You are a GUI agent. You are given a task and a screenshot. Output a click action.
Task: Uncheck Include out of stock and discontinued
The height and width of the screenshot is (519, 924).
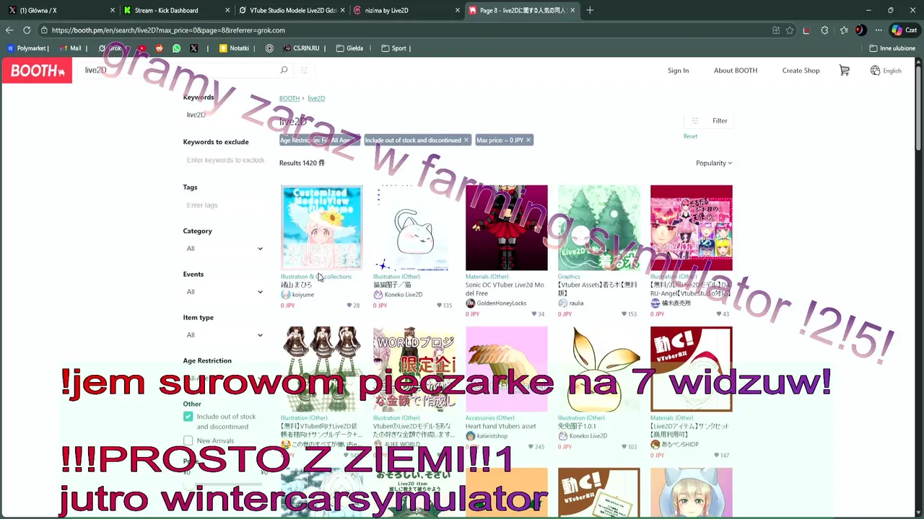pyautogui.click(x=188, y=417)
